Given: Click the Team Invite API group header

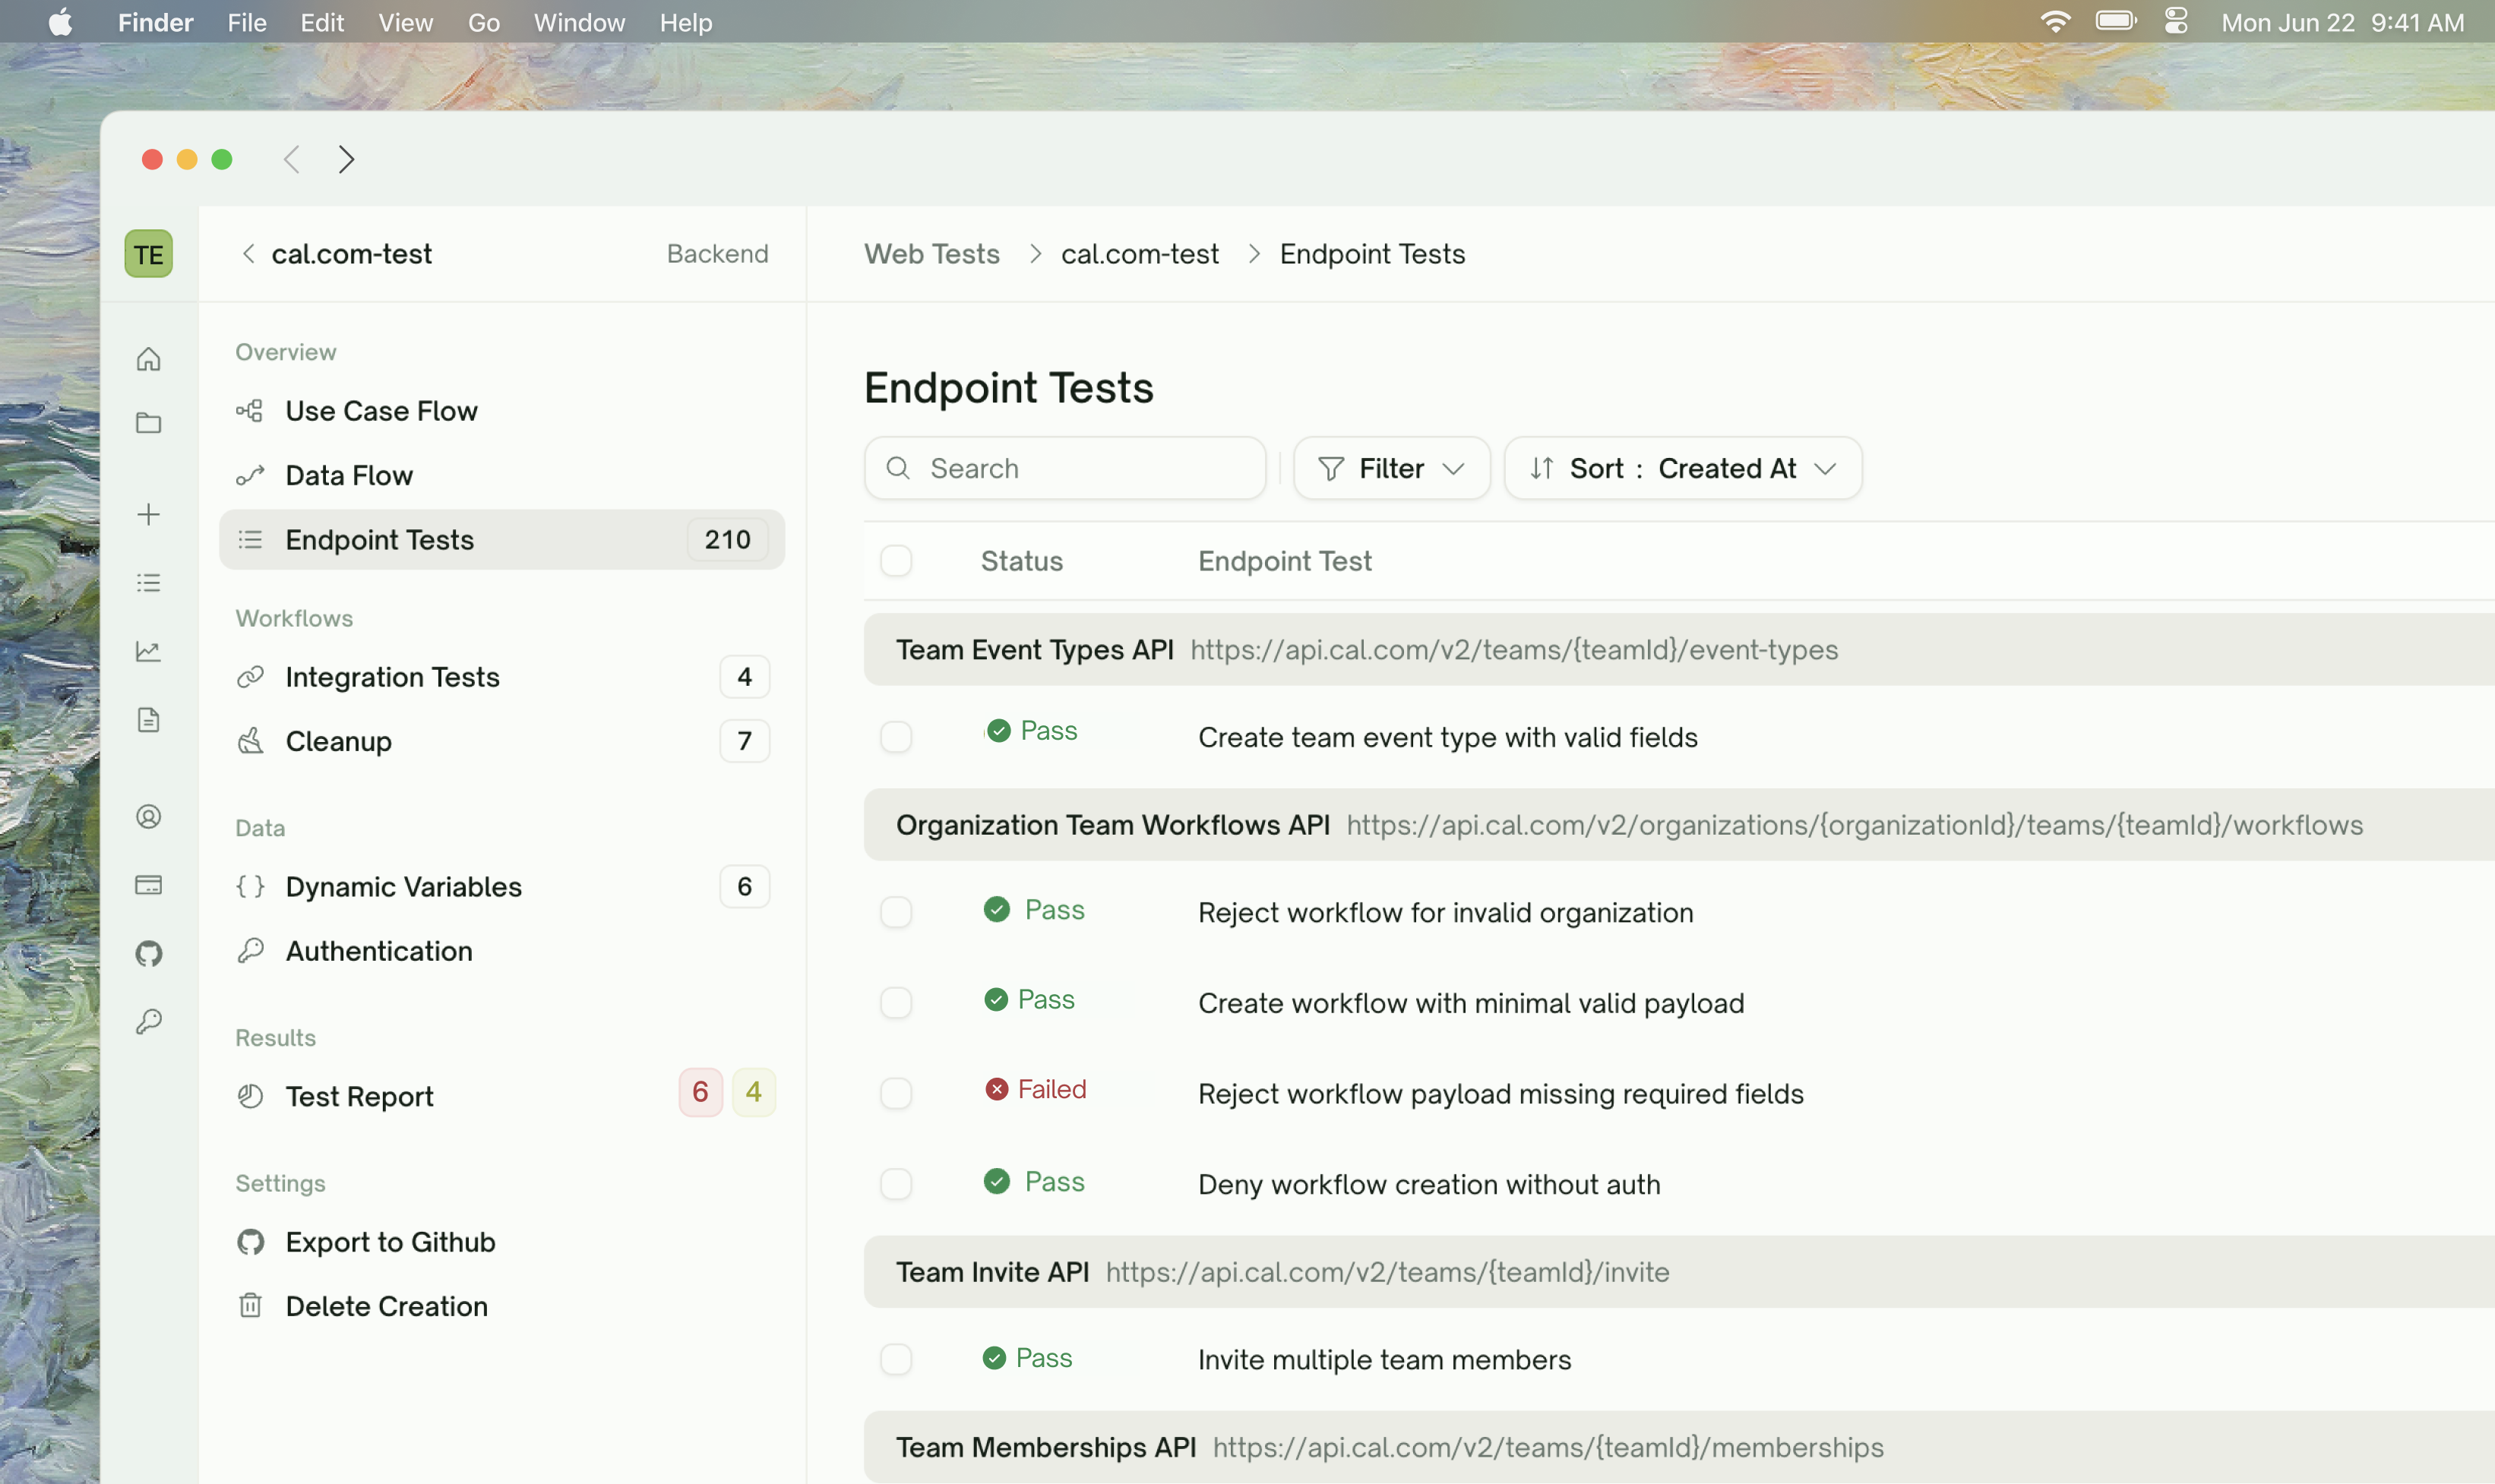Looking at the screenshot, I should [x=1679, y=1272].
